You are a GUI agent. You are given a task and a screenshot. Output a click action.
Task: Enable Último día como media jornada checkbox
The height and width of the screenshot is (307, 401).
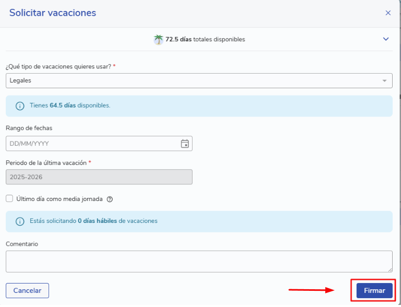[9, 198]
